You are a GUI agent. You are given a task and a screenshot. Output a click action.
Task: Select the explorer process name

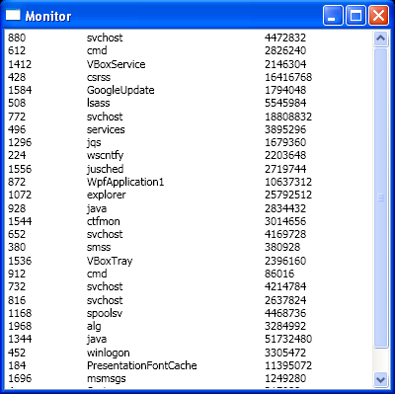coord(106,195)
